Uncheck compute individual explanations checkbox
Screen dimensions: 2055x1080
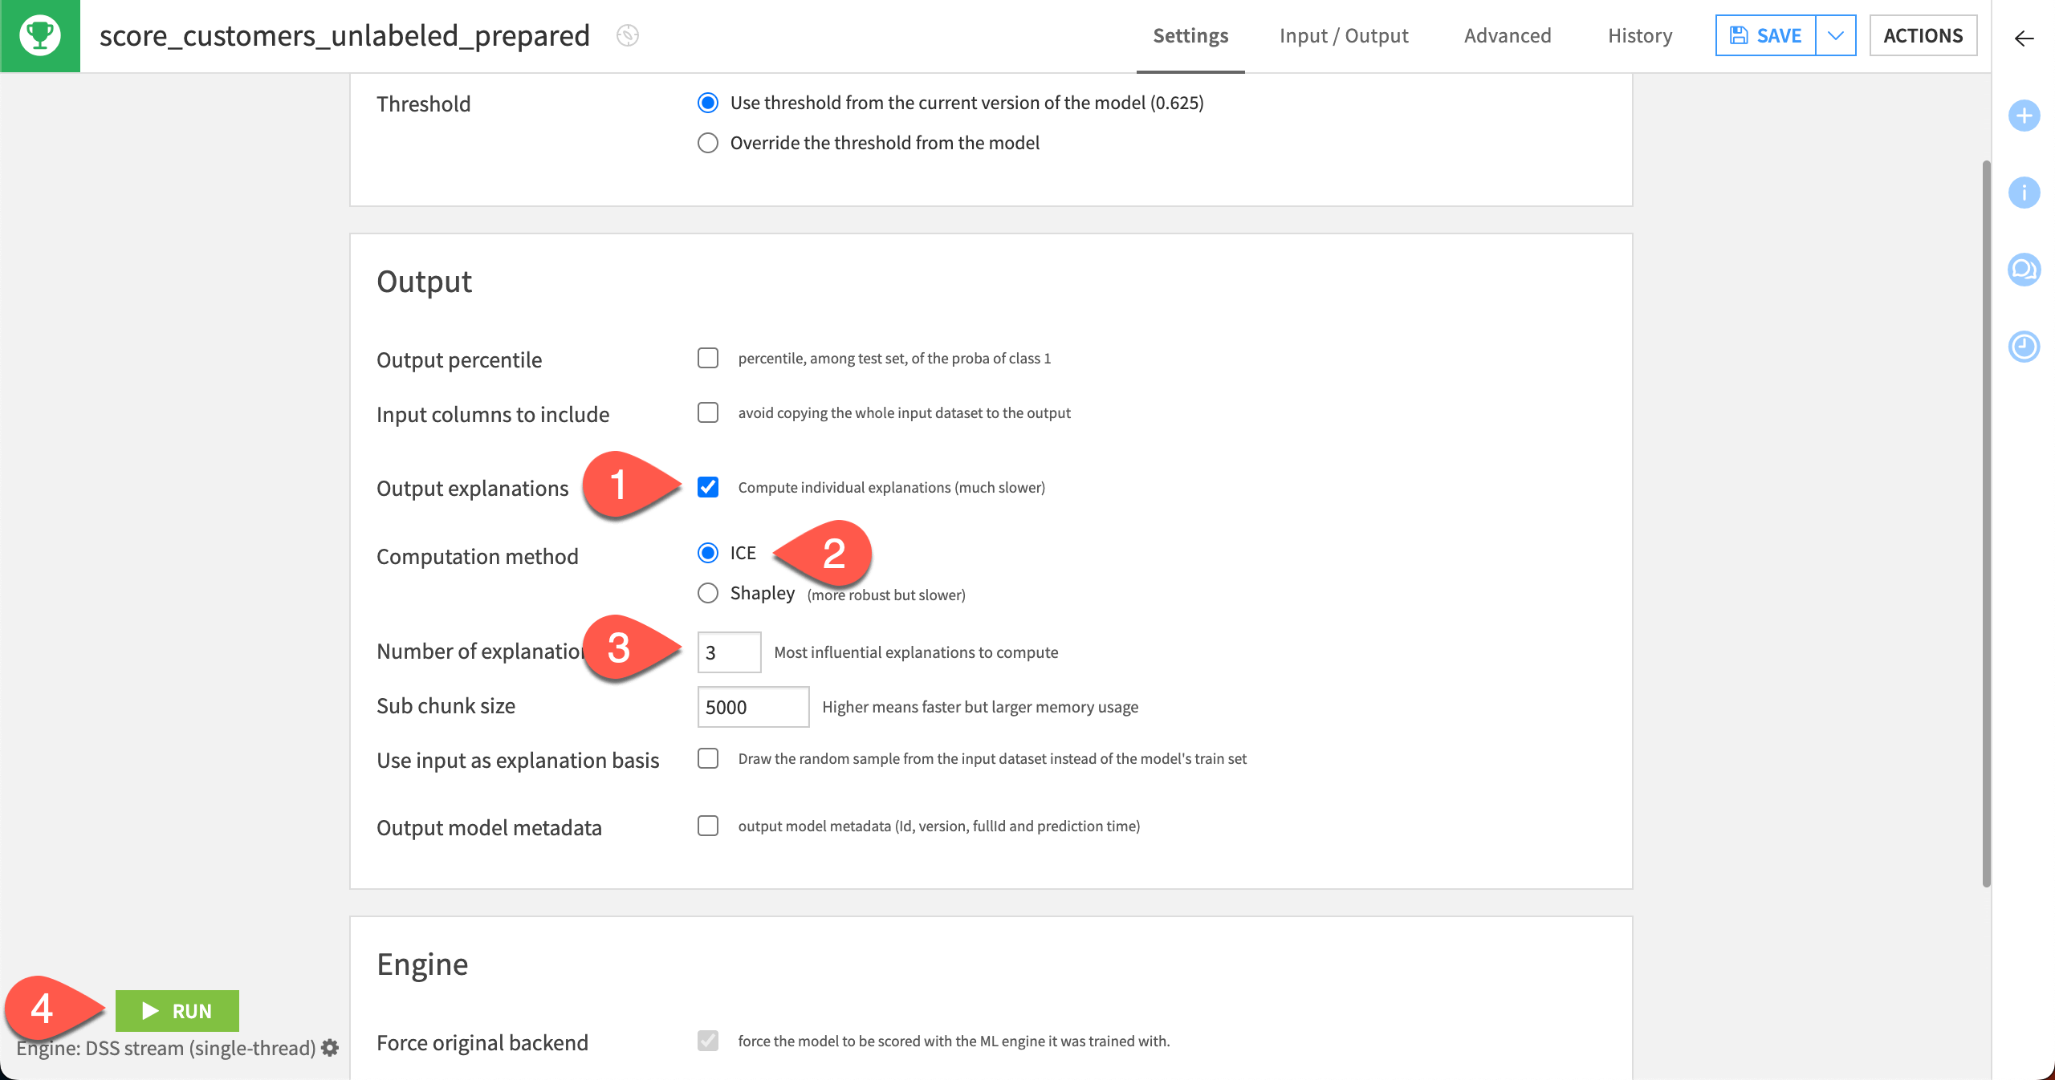(x=707, y=487)
